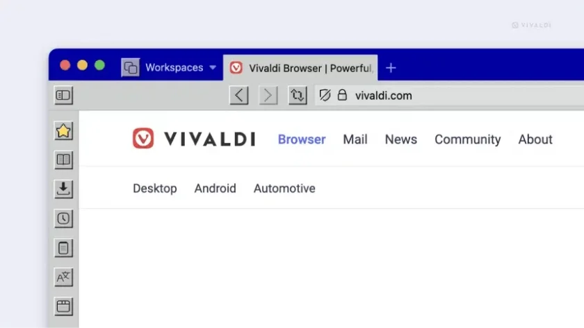
Task: Open the Community nav link
Action: point(467,139)
